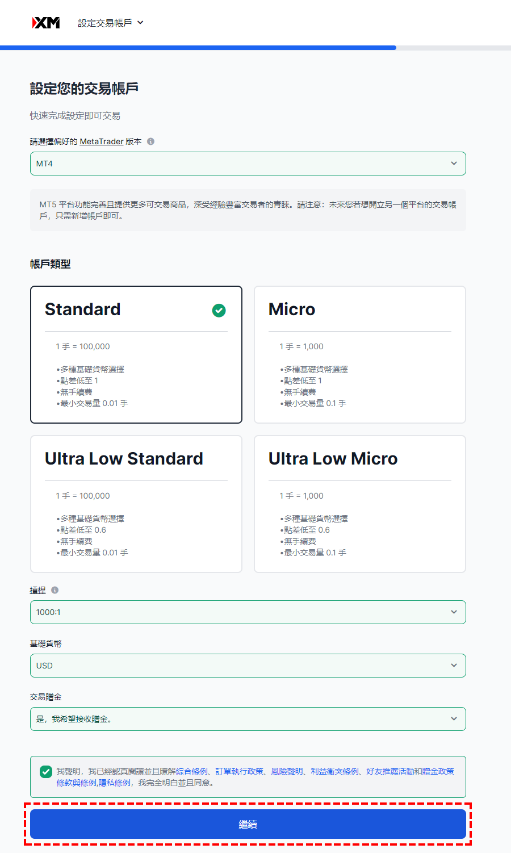Click the info icon next to MetaTrader 版本

pyautogui.click(x=150, y=141)
